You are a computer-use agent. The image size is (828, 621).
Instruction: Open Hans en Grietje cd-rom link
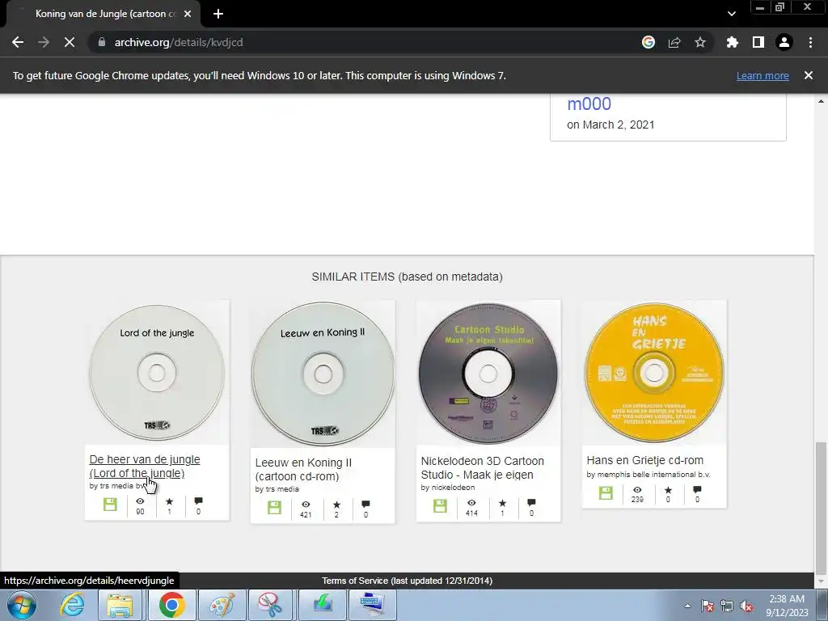pos(644,460)
